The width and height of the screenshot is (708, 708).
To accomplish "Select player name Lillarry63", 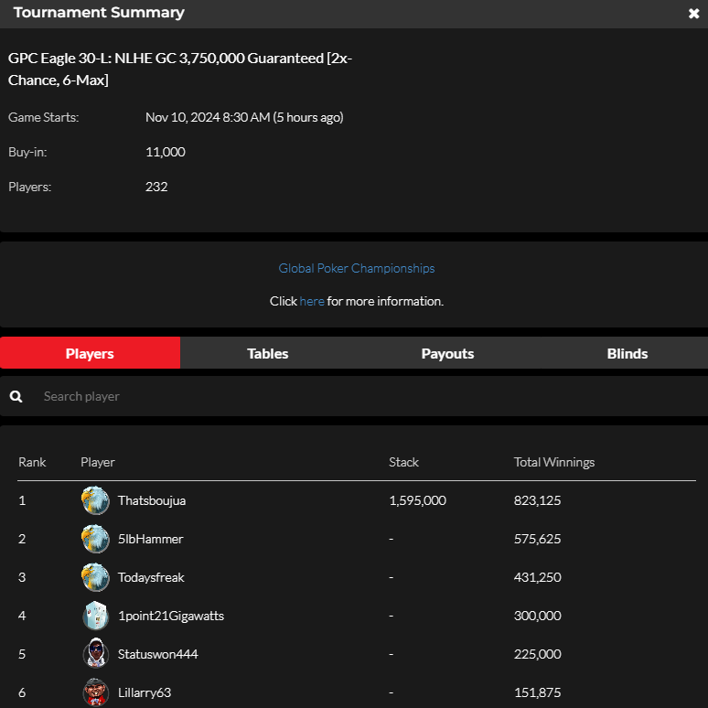I will click(x=145, y=692).
